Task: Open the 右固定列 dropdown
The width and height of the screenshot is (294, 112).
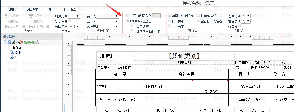Action: point(246,21)
